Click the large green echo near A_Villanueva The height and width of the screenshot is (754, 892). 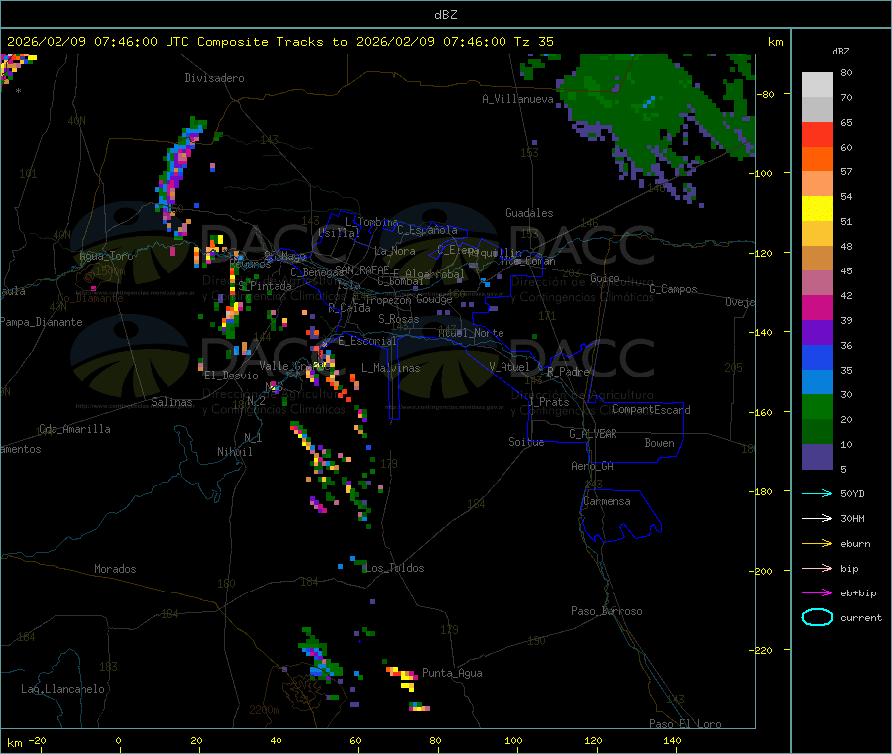(x=643, y=114)
